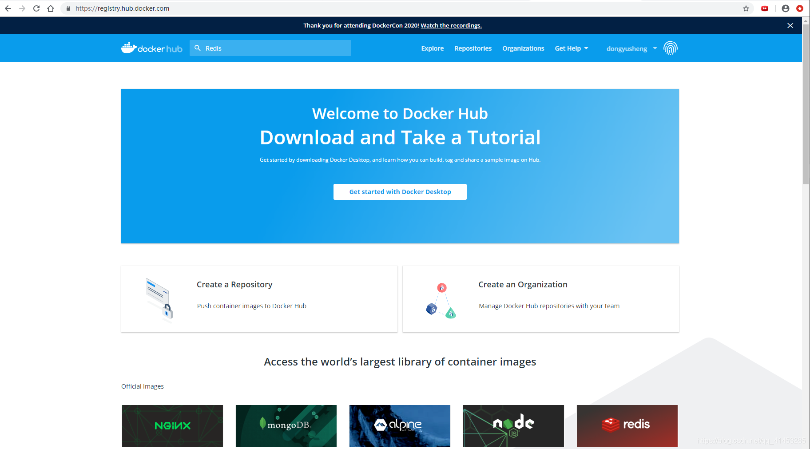Click the Docker Hub whale logo
The image size is (810, 449).
point(152,48)
